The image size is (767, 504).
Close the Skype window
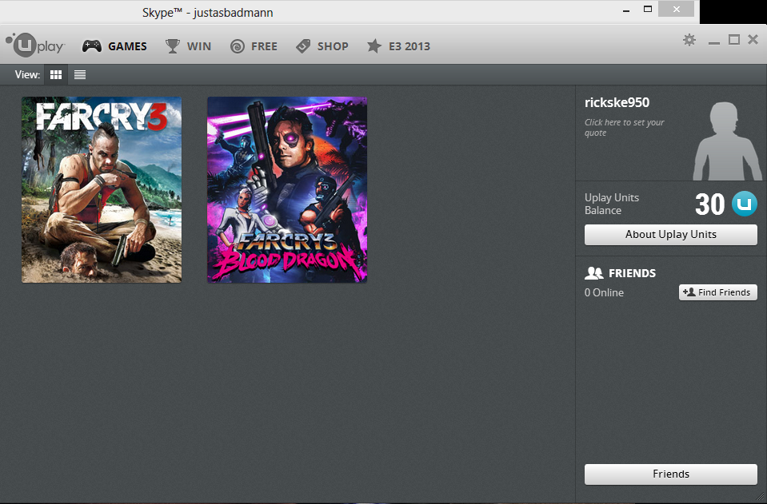tap(676, 9)
